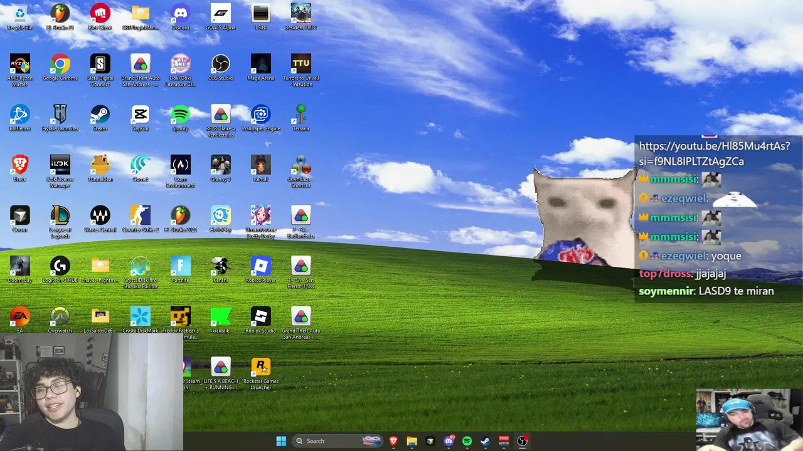
Task: Open iLok License Manager shortcut
Action: [60, 172]
